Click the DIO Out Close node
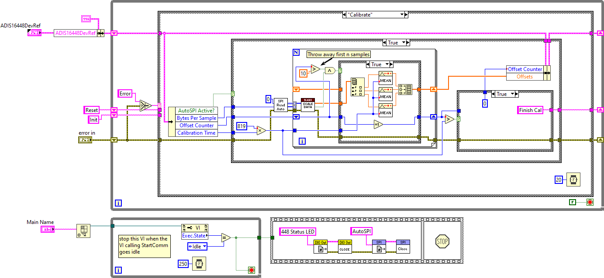The height and width of the screenshot is (278, 604). point(345,247)
